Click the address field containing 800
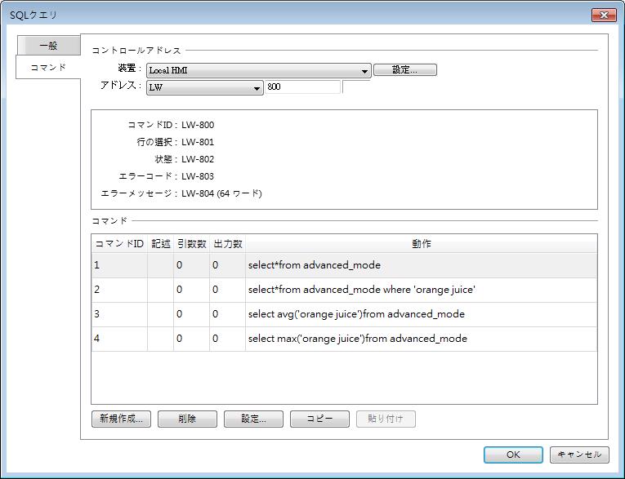 pyautogui.click(x=301, y=86)
